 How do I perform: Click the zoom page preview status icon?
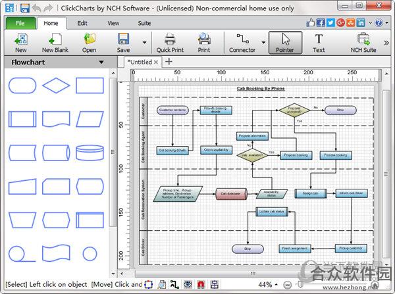coord(161,284)
